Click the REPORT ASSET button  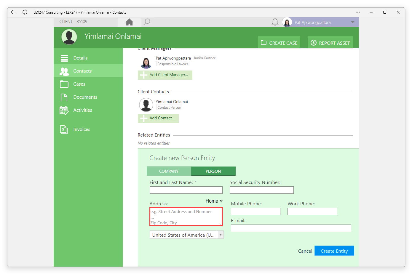click(x=330, y=42)
